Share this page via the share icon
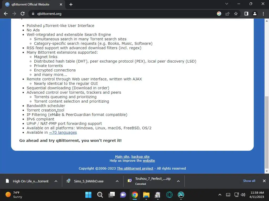Screen dimensions: 269x201 pos(227,14)
